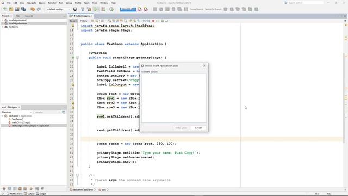
Task: Collapse the Javadoc comment fold at line 46
Action: pyautogui.click(x=77, y=175)
